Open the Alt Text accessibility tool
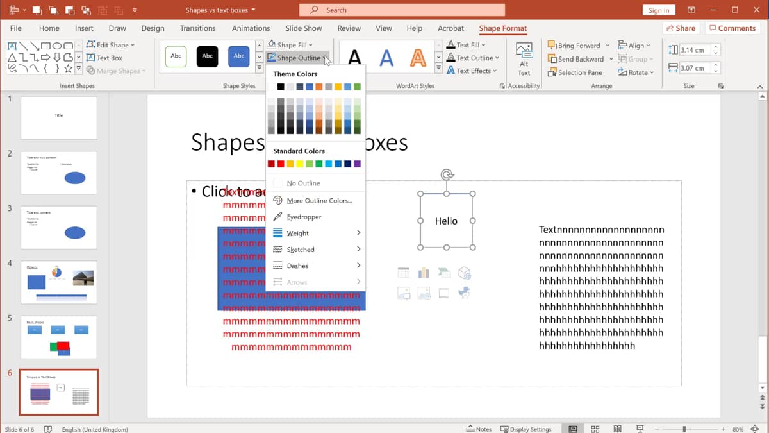This screenshot has width=769, height=433. tap(524, 59)
